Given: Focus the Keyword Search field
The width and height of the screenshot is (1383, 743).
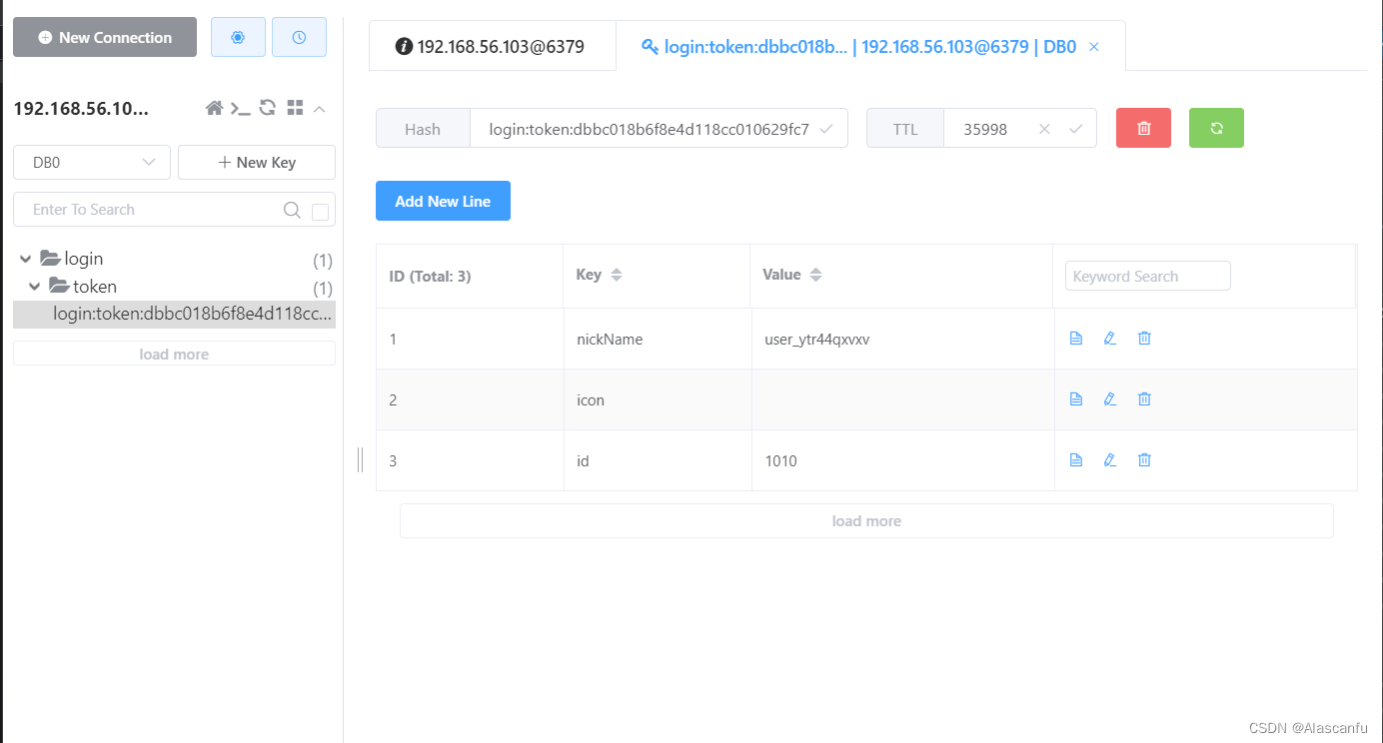Looking at the screenshot, I should click(1148, 276).
